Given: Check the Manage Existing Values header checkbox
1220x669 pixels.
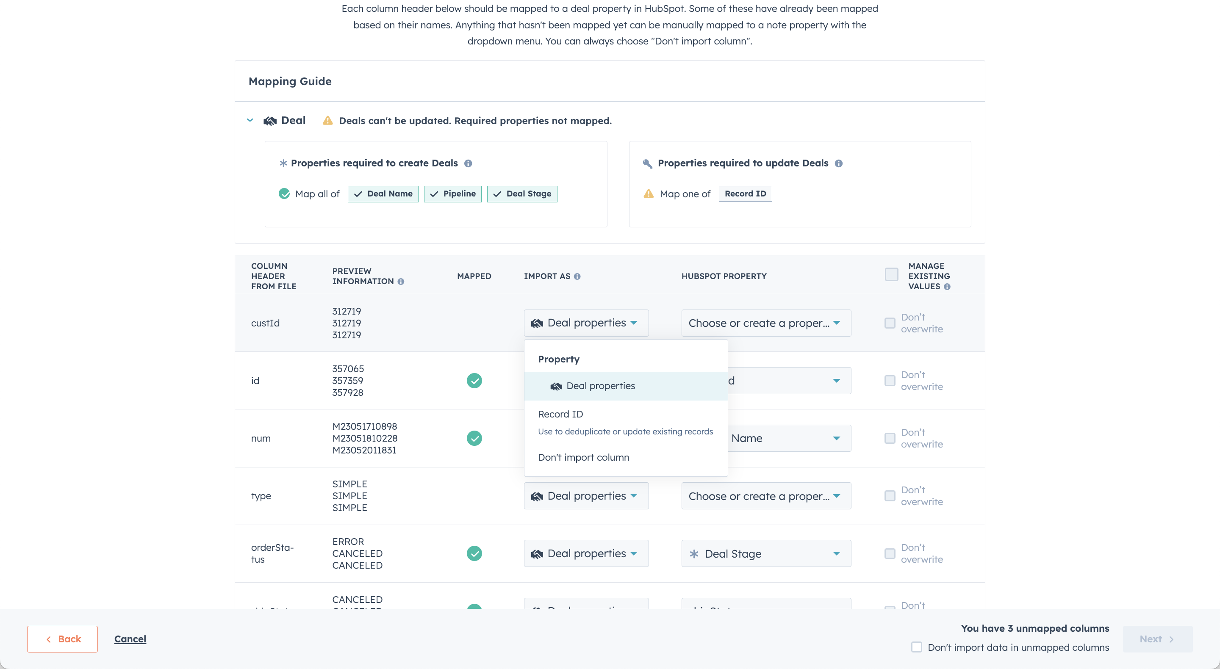Looking at the screenshot, I should click(x=891, y=274).
